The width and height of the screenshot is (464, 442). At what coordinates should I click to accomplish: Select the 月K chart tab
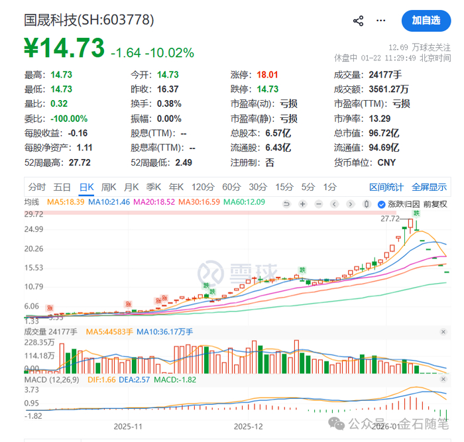point(131,187)
